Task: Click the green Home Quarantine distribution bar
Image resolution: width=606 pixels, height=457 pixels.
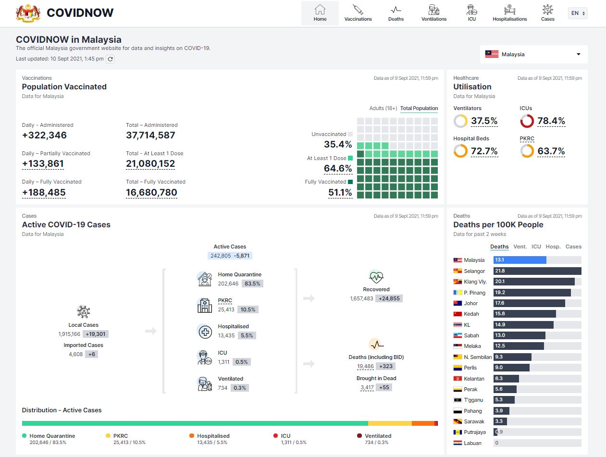Action: click(x=195, y=423)
